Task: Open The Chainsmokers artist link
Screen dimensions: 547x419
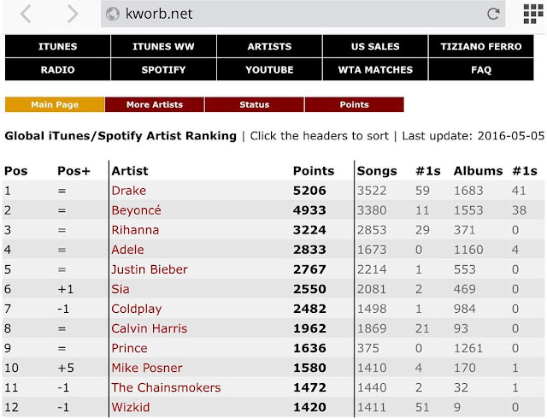Action: [x=159, y=388]
